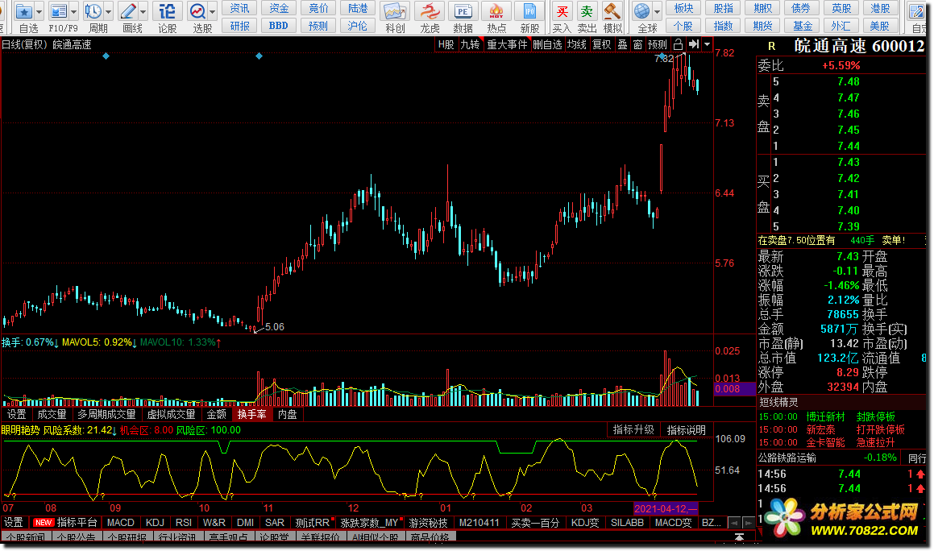The width and height of the screenshot is (934, 551).
Task: Click 删自选 to remove from watchlist
Action: [x=547, y=44]
